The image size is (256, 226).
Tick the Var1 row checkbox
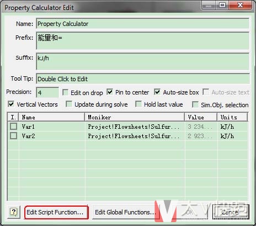14,127
